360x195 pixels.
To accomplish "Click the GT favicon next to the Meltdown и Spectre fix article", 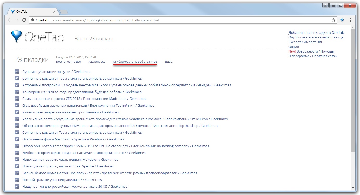I will (17, 139).
